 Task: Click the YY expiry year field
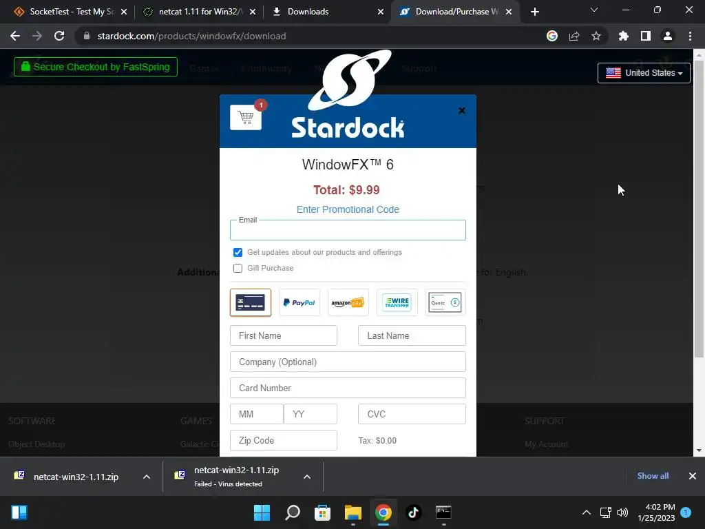click(311, 414)
